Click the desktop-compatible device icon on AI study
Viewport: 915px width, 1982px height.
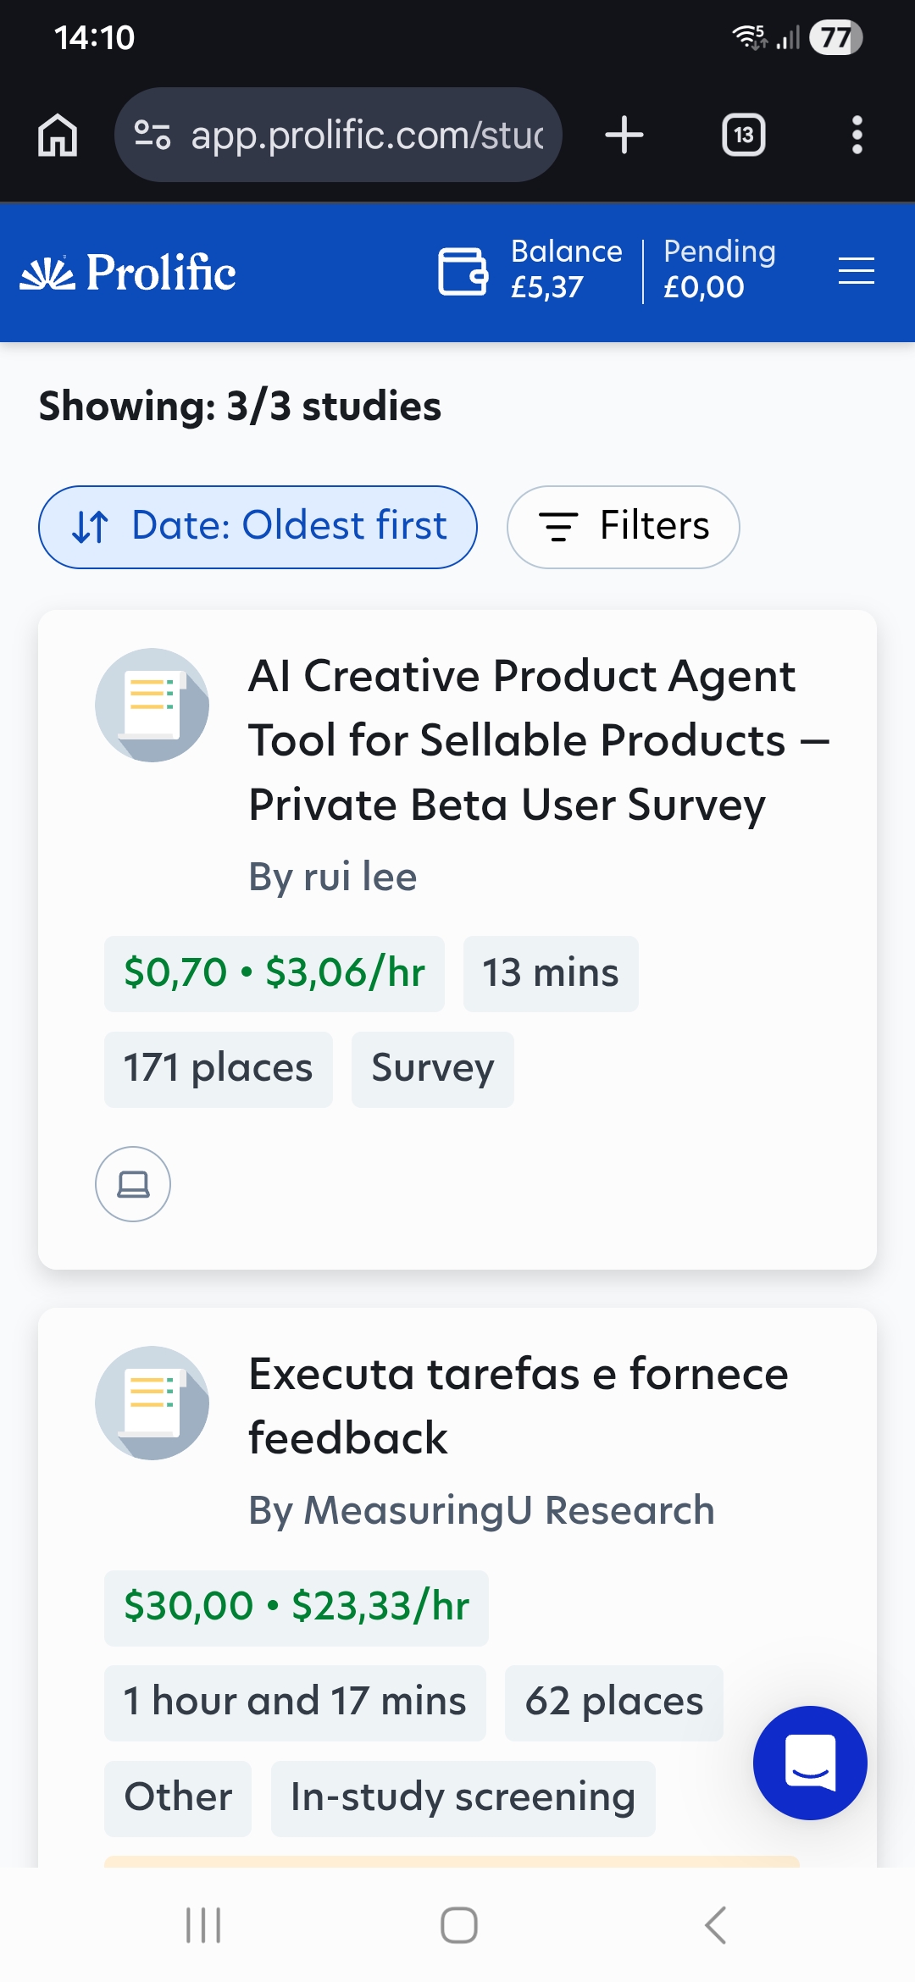pos(132,1184)
